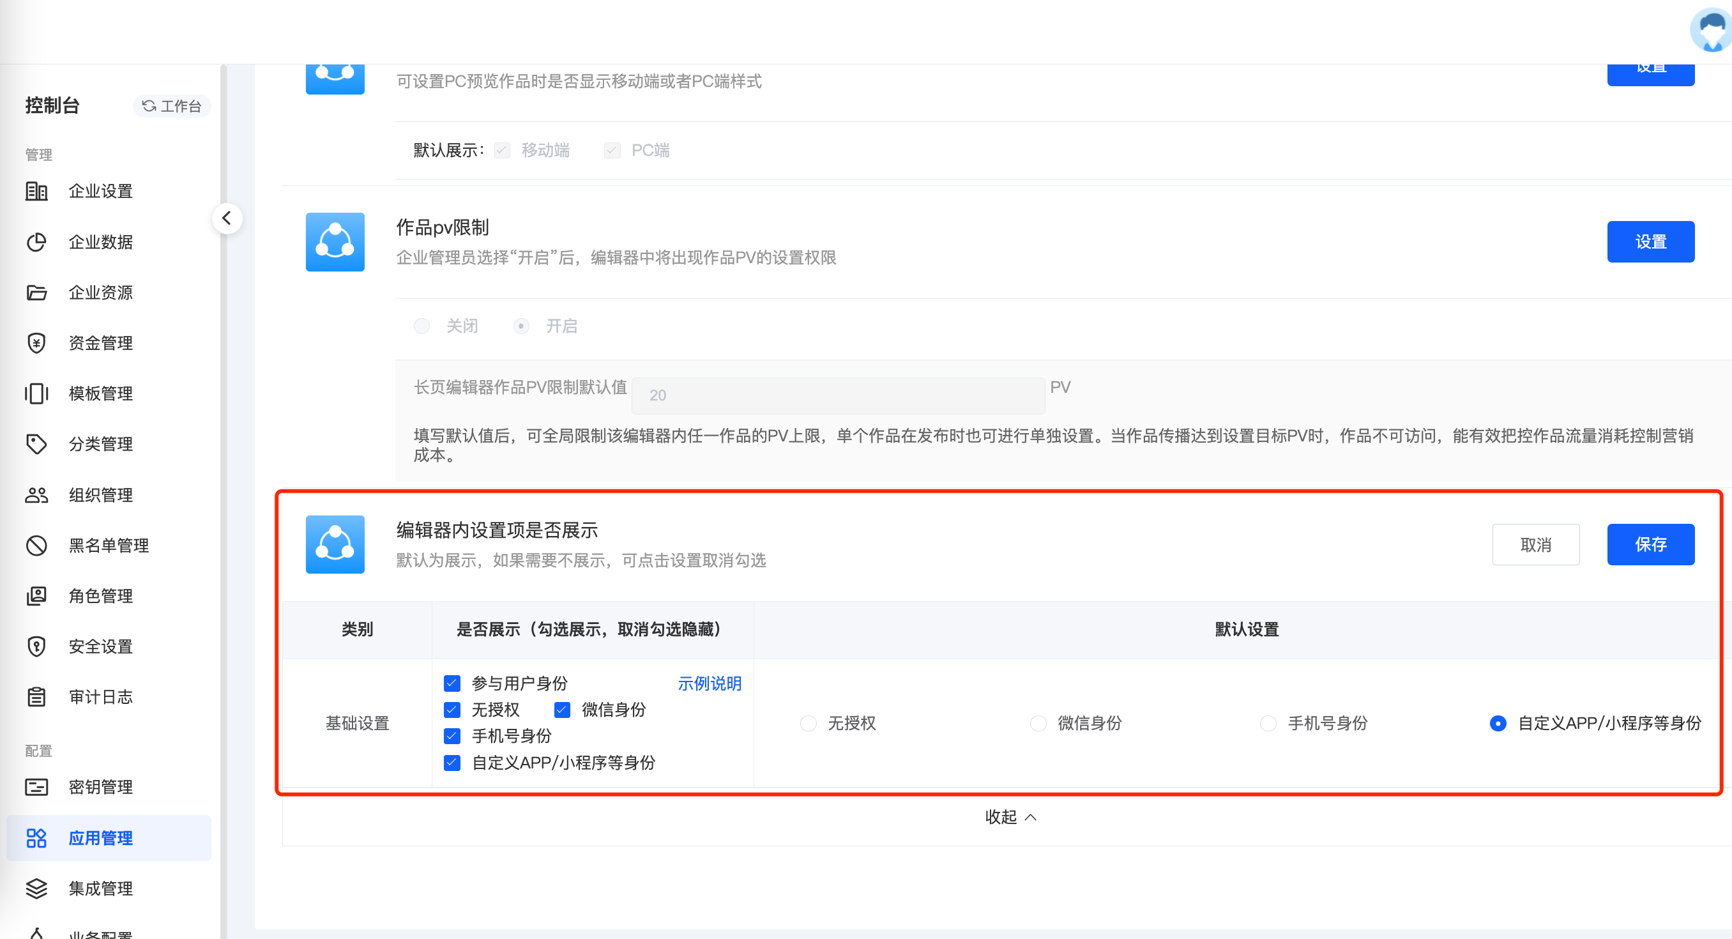This screenshot has height=939, width=1732.
Task: Click the PV limit default value field
Action: click(837, 395)
